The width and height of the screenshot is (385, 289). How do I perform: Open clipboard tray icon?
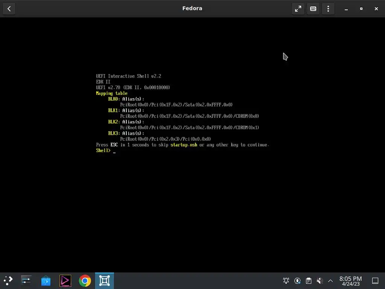pyautogui.click(x=309, y=280)
